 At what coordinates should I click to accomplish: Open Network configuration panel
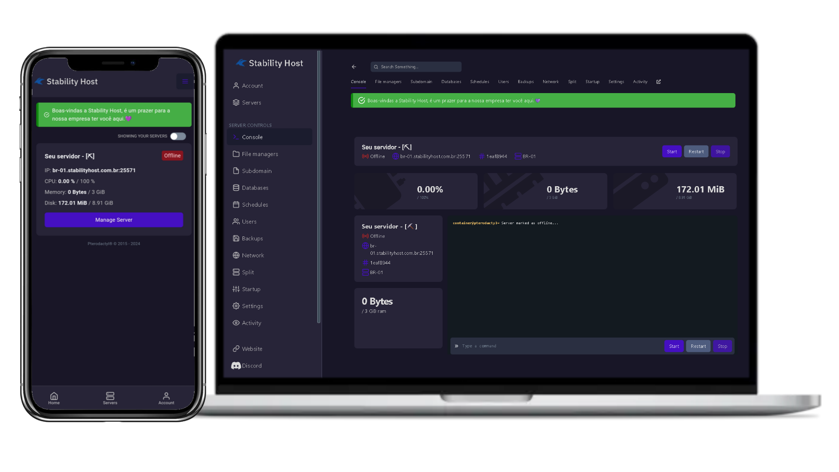[253, 255]
